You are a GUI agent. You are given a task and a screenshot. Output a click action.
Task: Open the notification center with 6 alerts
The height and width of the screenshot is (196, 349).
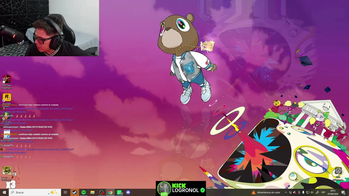click(344, 192)
